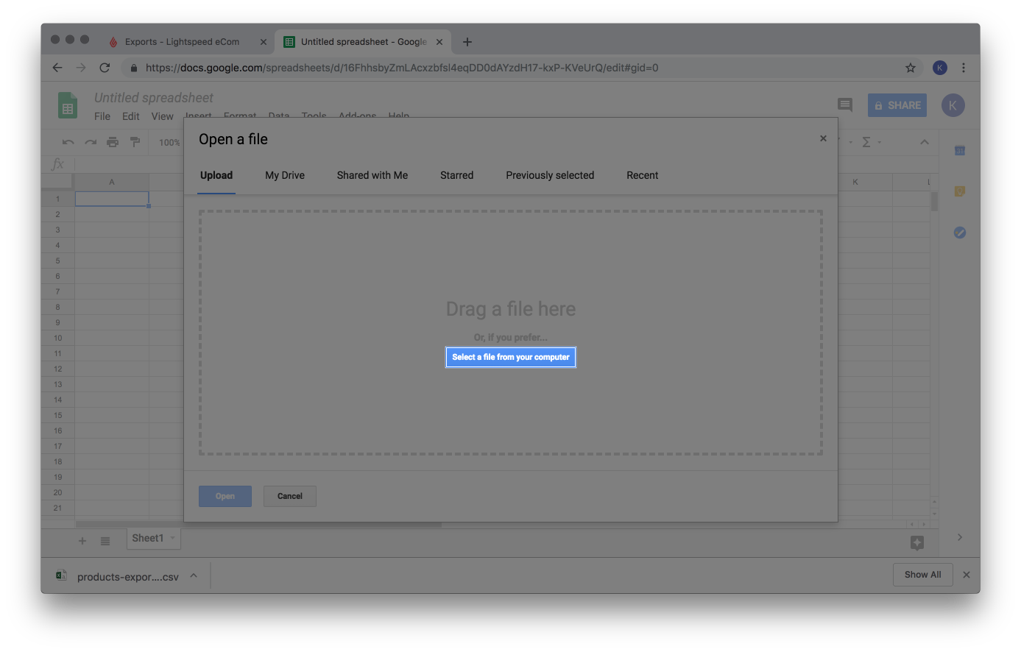The height and width of the screenshot is (652, 1021).
Task: Bookmark this page with the star icon
Action: (x=911, y=68)
